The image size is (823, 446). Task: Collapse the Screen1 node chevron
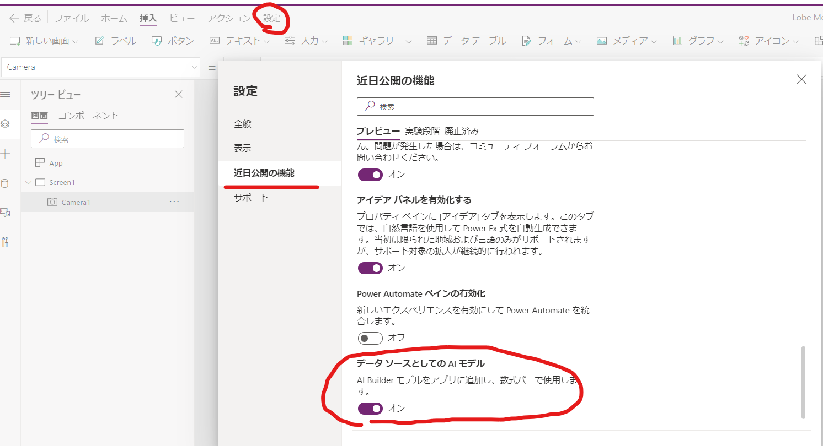[x=29, y=182]
